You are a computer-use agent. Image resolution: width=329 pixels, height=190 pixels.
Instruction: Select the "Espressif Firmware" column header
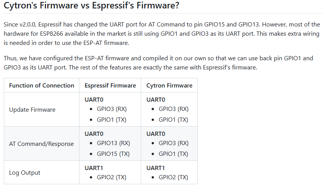[110, 86]
